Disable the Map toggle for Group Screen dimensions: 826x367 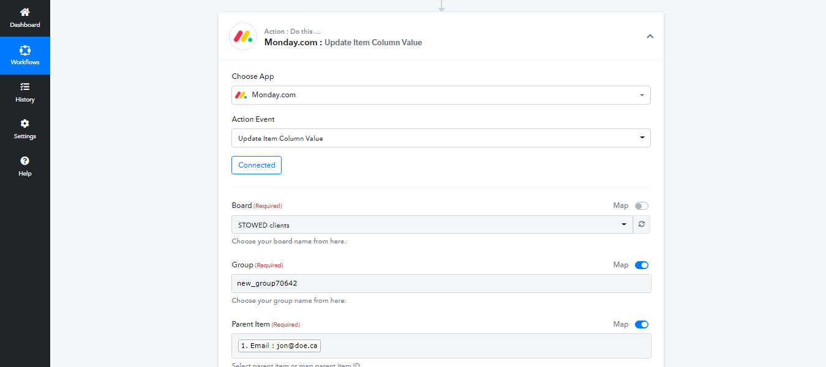pyautogui.click(x=642, y=265)
